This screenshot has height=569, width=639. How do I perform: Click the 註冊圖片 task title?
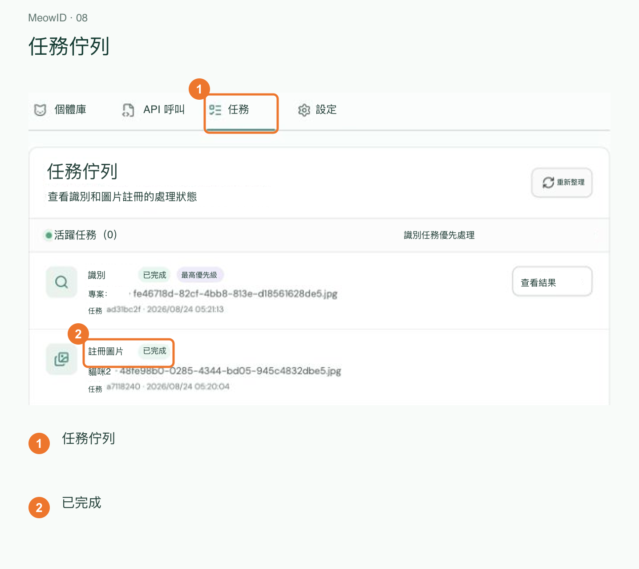pos(105,351)
